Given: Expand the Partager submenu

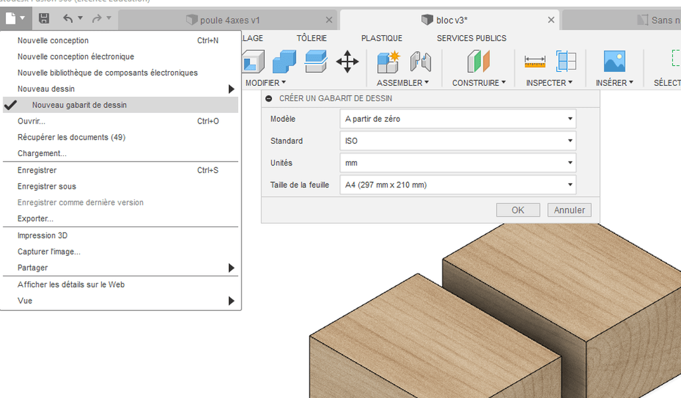Looking at the screenshot, I should pos(120,267).
